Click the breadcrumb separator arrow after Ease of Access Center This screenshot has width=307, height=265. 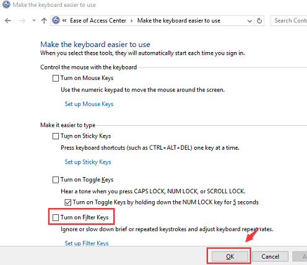tap(131, 21)
